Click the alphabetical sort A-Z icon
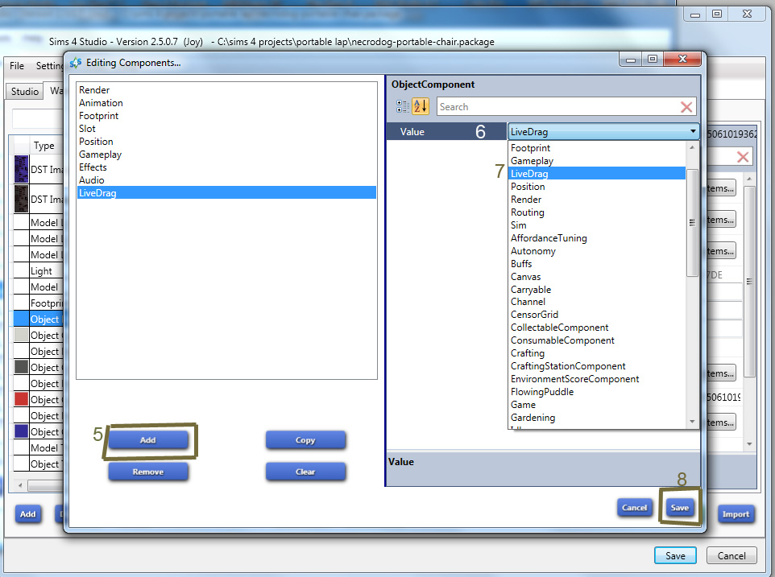 tap(420, 106)
